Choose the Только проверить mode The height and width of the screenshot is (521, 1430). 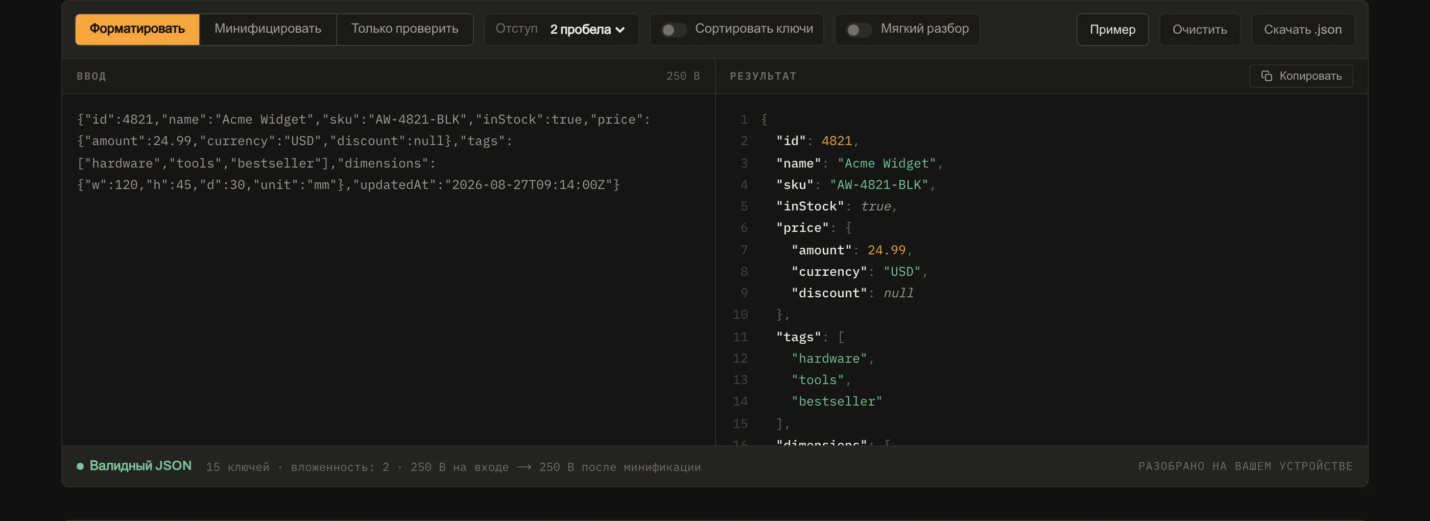click(404, 30)
